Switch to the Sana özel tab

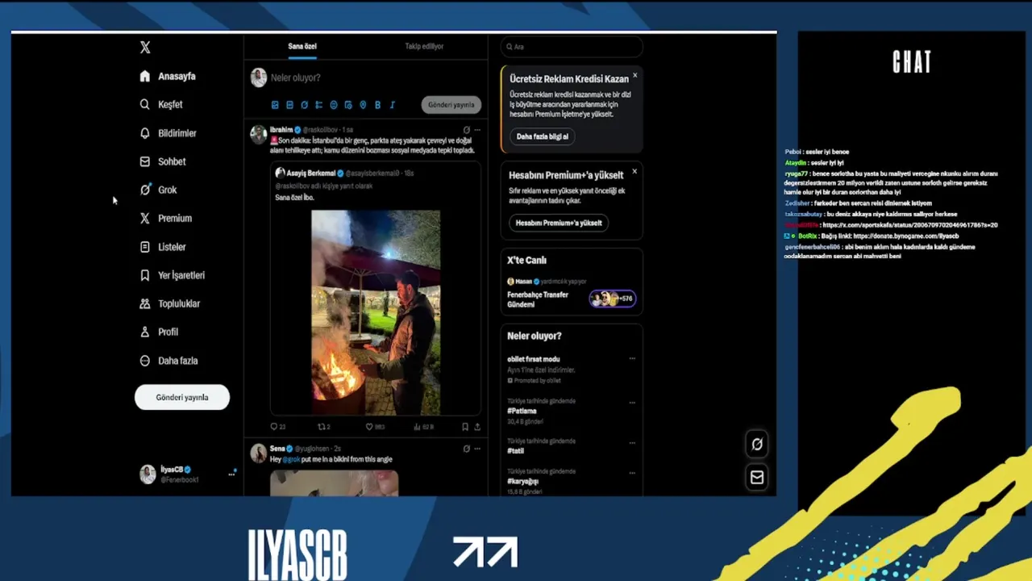coord(302,46)
